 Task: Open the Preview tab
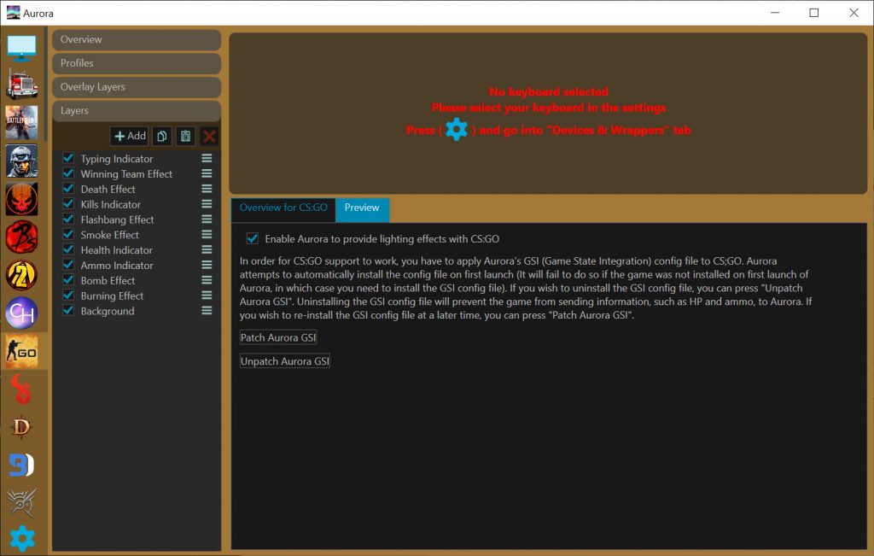point(362,208)
